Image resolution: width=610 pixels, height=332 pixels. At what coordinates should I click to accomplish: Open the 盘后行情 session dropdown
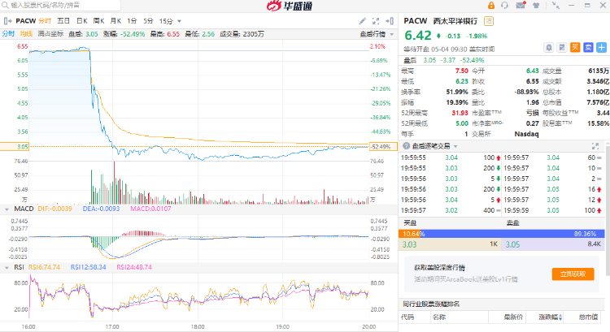(x=377, y=34)
